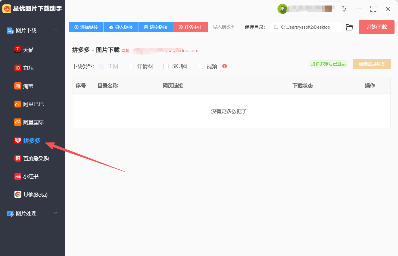398x256 pixels.
Task: Open the yangkeduo.com URL link
Action: [165, 51]
